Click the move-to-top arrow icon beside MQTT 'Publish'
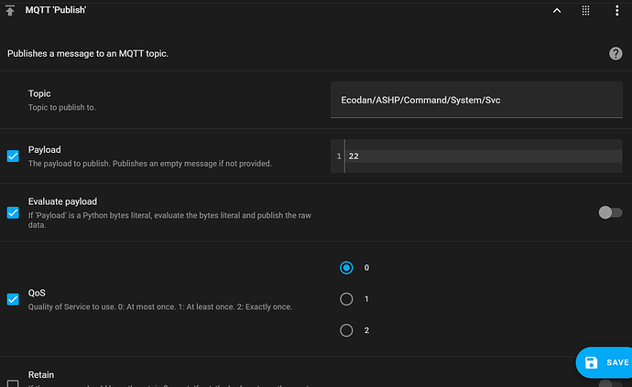The image size is (632, 387). pos(10,10)
